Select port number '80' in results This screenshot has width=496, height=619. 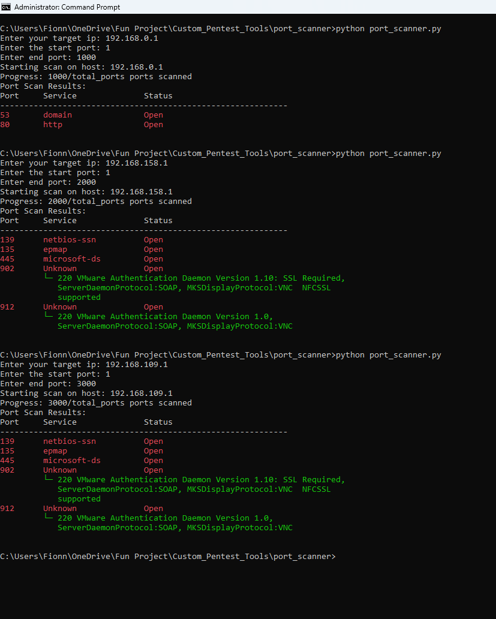pos(5,125)
